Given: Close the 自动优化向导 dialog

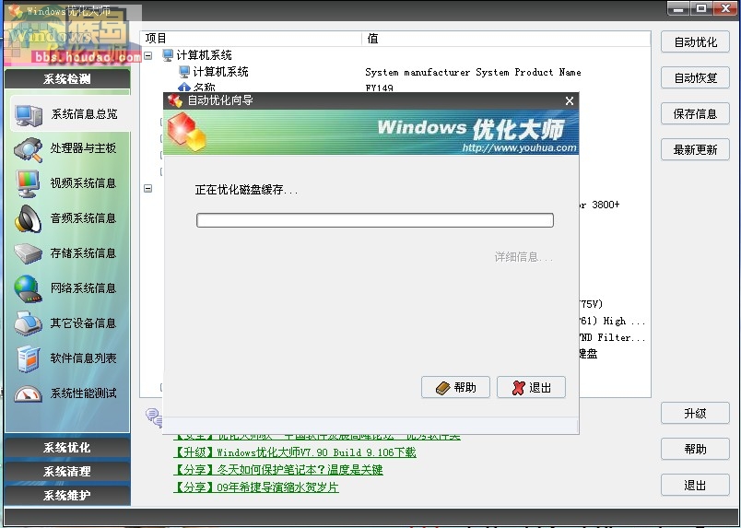Looking at the screenshot, I should 570,100.
